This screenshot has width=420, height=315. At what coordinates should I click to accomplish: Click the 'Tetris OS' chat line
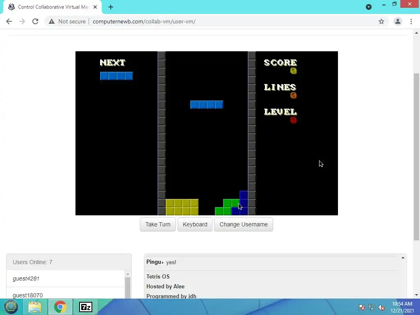coord(158,276)
